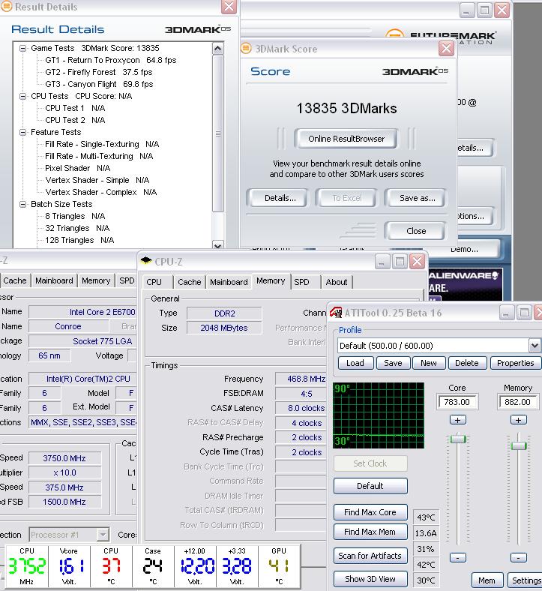542x591 pixels.
Task: Switch to Mainboard tab in front CPU-Z
Action: pyautogui.click(x=229, y=282)
